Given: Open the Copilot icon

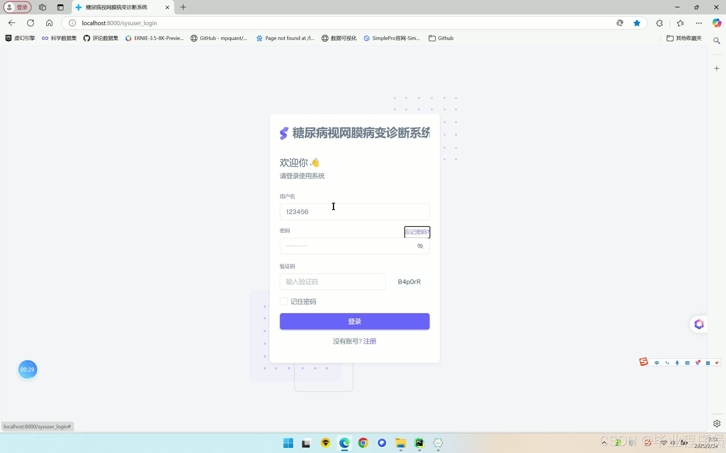Looking at the screenshot, I should tap(717, 23).
